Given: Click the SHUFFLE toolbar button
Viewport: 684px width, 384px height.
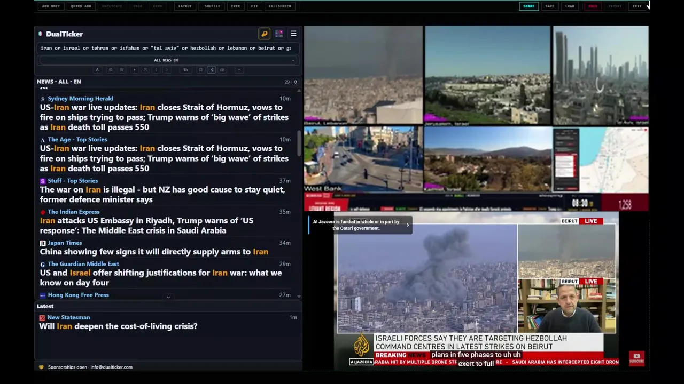Looking at the screenshot, I should 212,6.
